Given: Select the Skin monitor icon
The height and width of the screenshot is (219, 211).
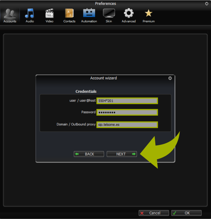Looking at the screenshot, I should pyautogui.click(x=109, y=13).
